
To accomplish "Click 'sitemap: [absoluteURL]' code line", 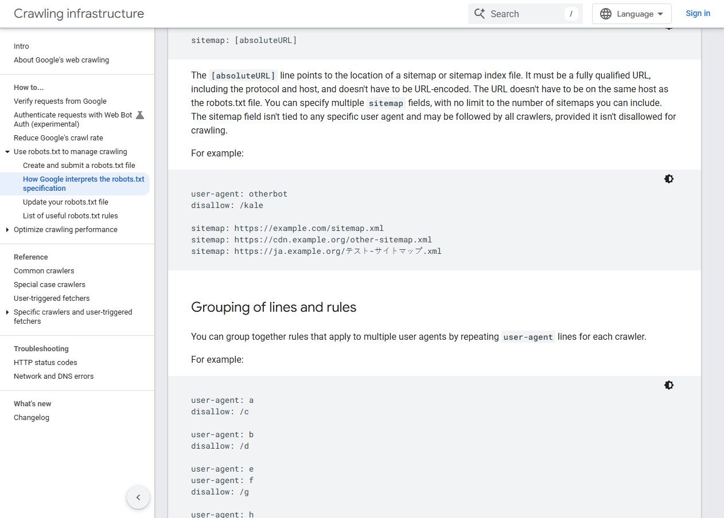I will pyautogui.click(x=244, y=41).
